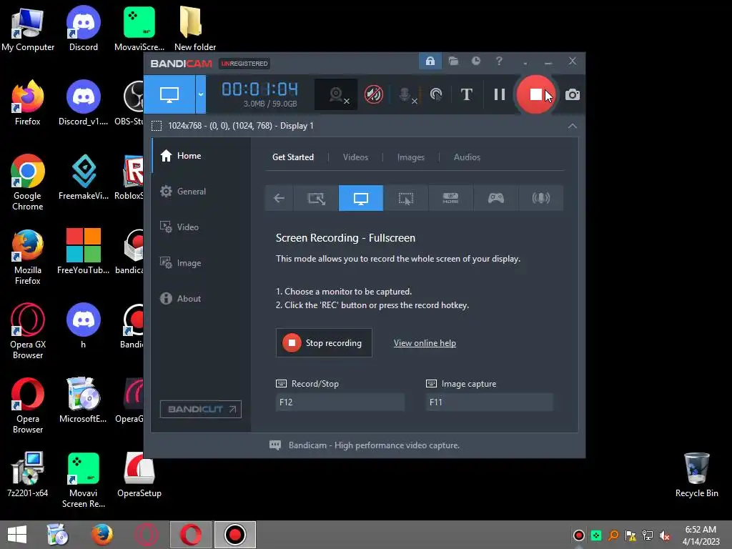The height and width of the screenshot is (549, 732).
Task: Select the Recycle Bin desktop icon
Action: click(x=696, y=475)
